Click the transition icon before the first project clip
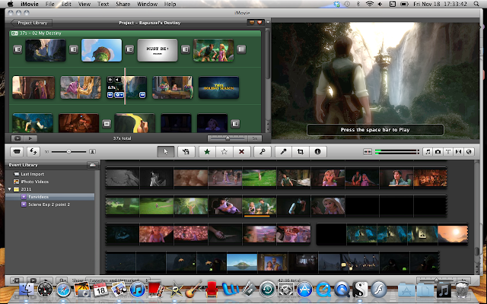 (18, 49)
